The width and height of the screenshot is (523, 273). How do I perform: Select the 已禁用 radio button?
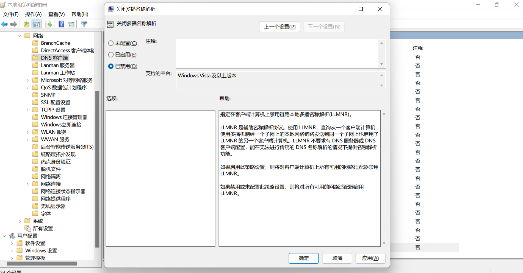pyautogui.click(x=111, y=66)
